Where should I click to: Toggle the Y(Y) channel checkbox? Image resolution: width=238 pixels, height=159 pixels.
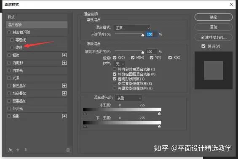[152, 58]
